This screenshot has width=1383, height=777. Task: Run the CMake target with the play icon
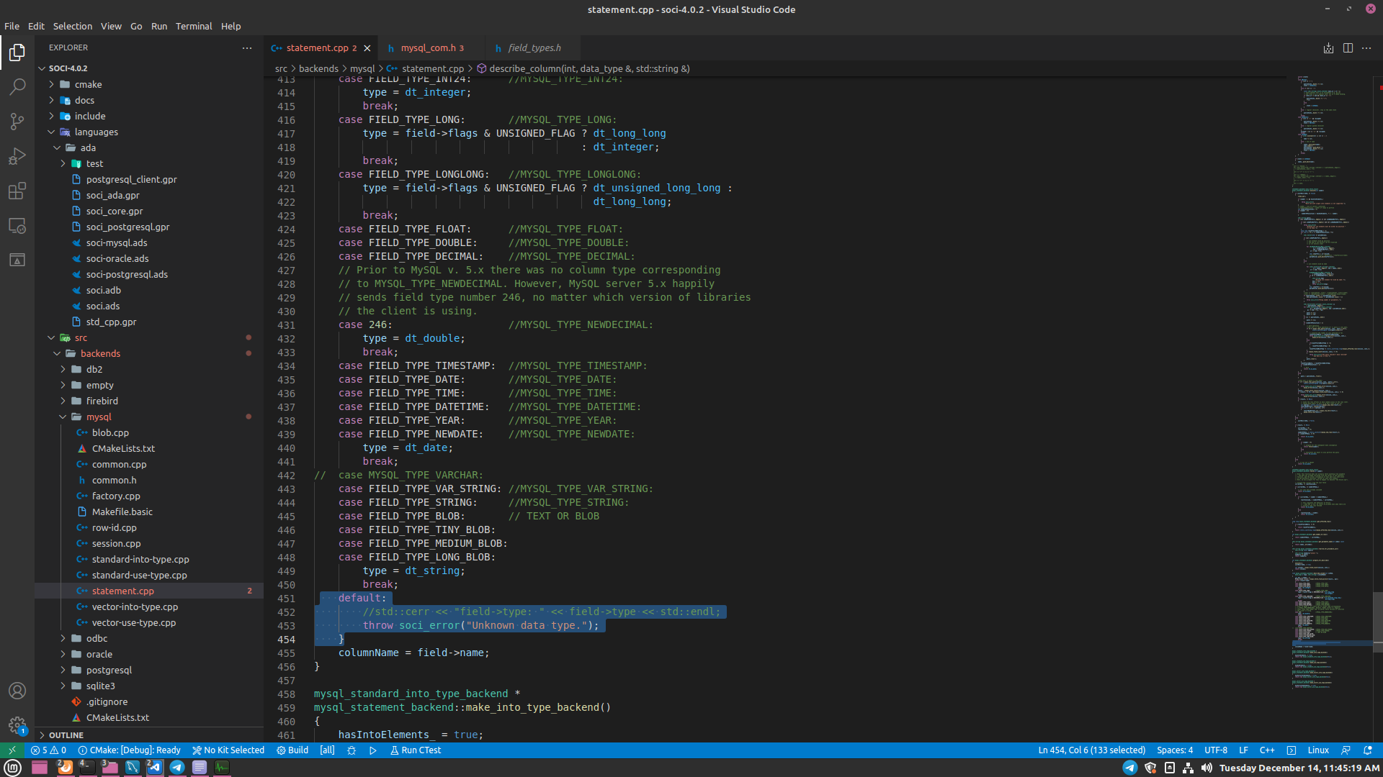pos(372,750)
